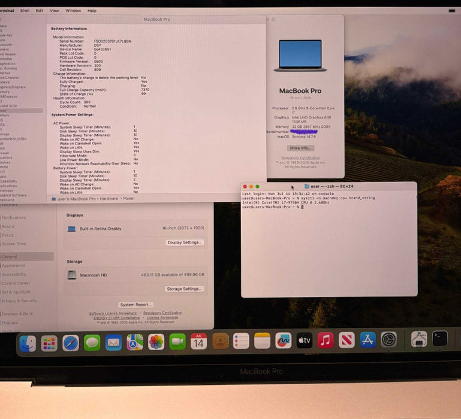Image resolution: width=461 pixels, height=419 pixels.
Task: Open Finder from the Dock
Action: pos(28,344)
